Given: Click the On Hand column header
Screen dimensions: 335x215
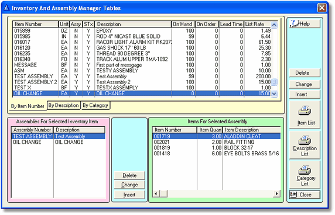Looking at the screenshot, I should coord(183,25).
